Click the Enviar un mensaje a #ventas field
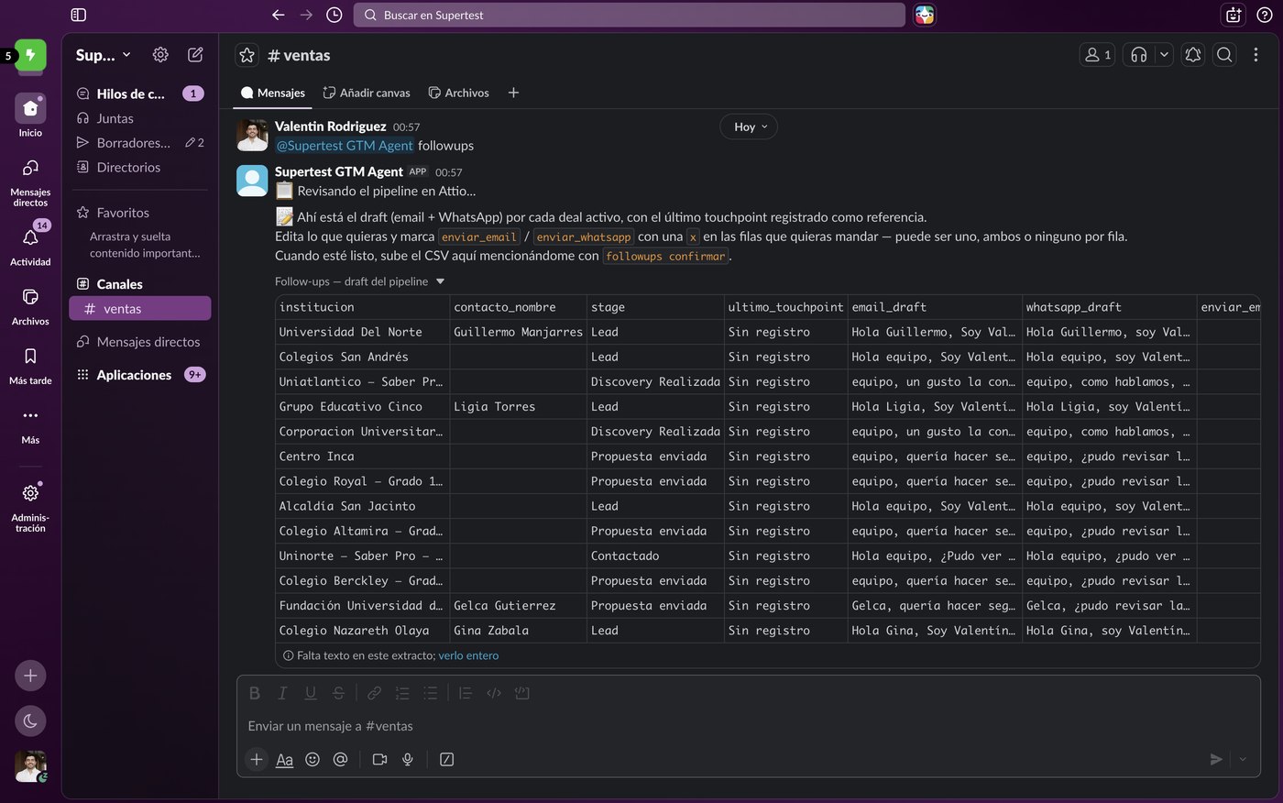 pyautogui.click(x=748, y=726)
